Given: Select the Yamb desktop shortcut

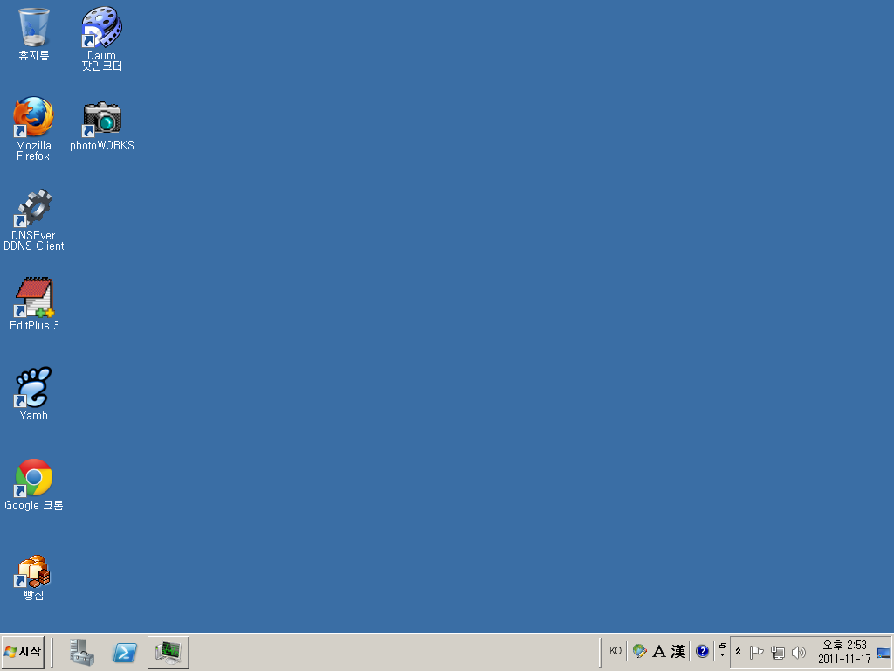Looking at the screenshot, I should click(x=34, y=394).
